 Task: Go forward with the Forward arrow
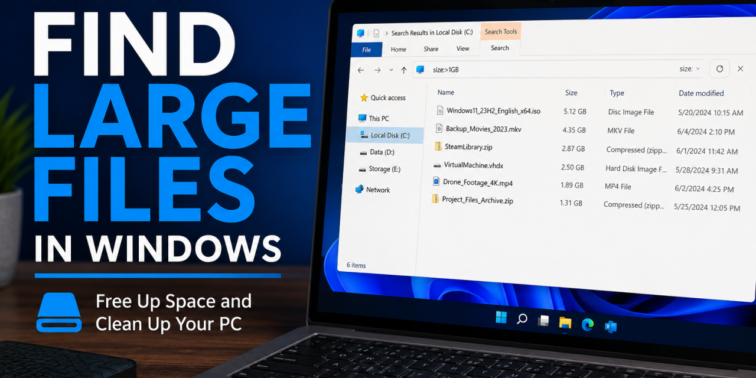377,70
